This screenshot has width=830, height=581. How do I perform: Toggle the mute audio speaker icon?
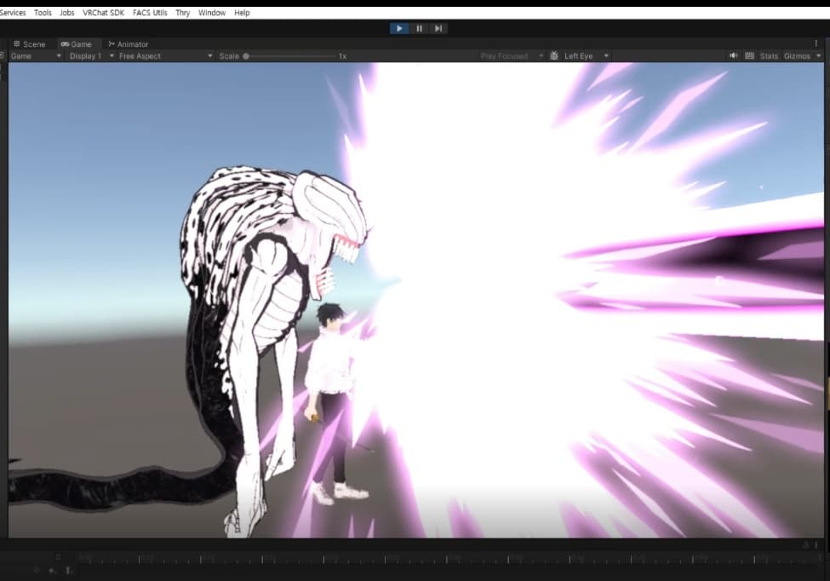point(733,56)
